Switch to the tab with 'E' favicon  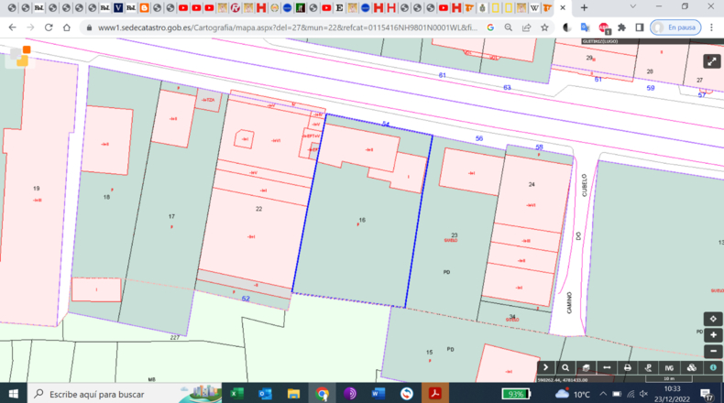(x=339, y=8)
